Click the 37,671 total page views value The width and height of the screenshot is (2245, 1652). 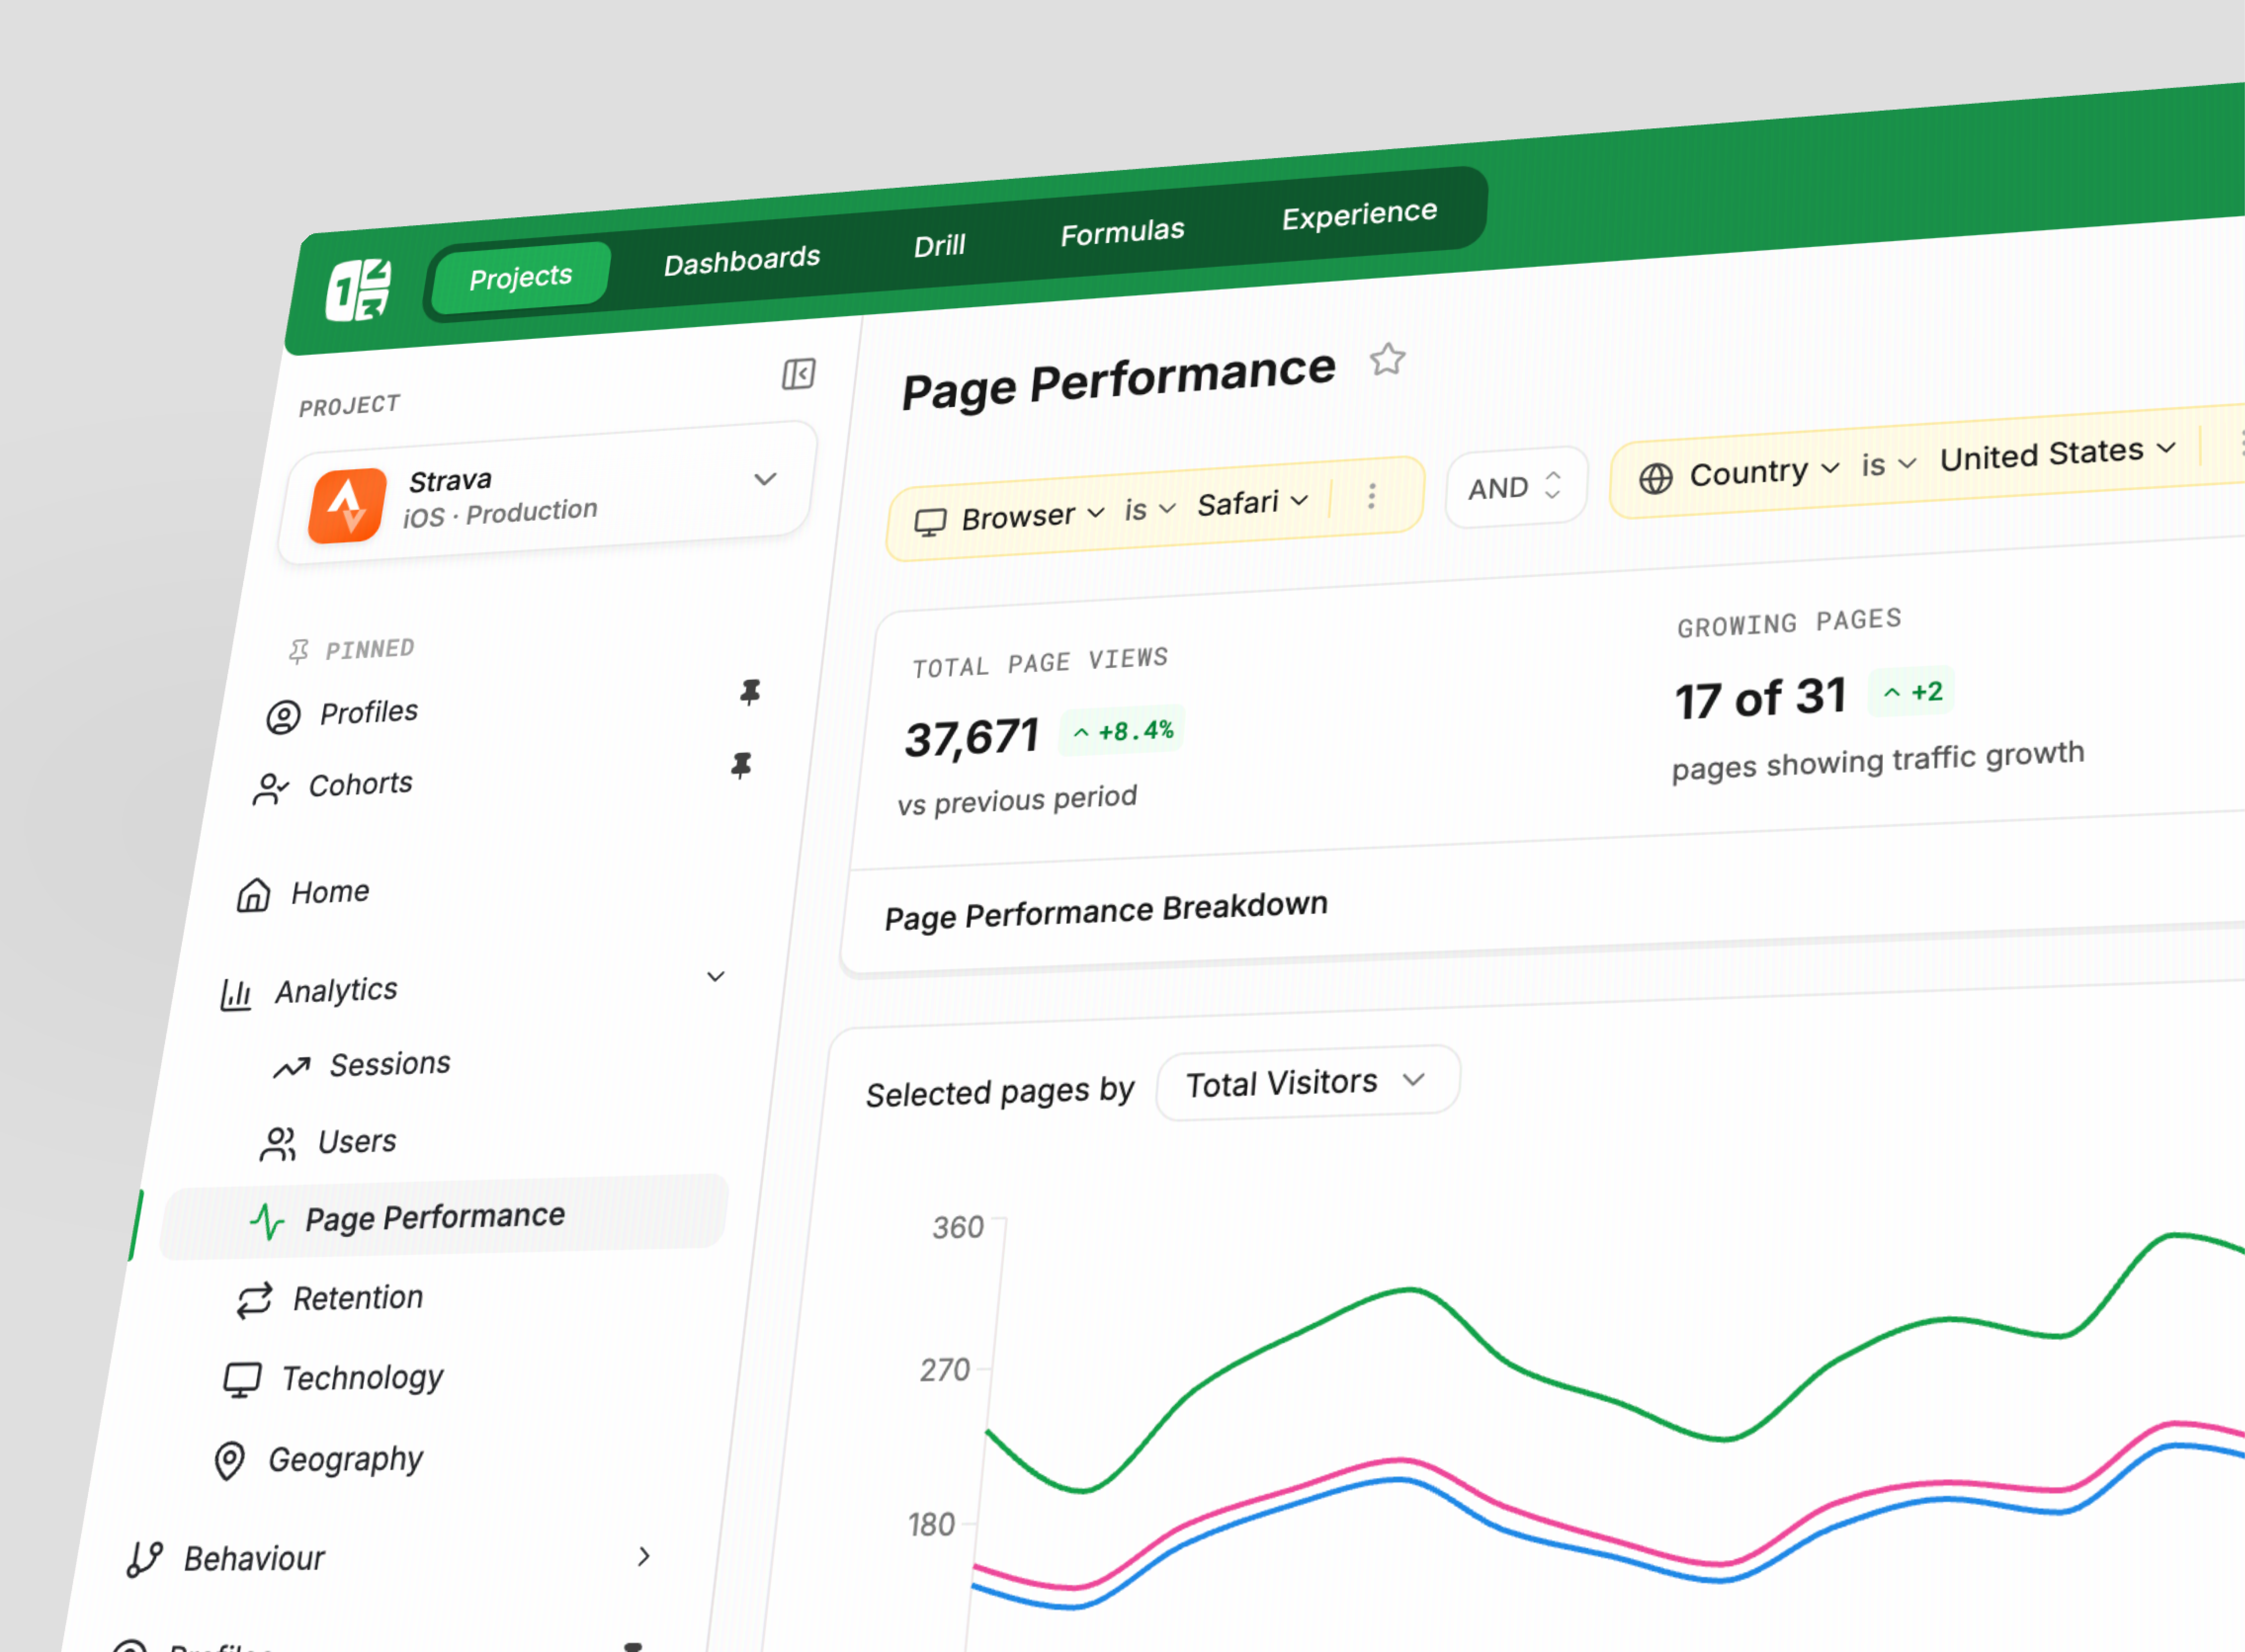[x=972, y=738]
